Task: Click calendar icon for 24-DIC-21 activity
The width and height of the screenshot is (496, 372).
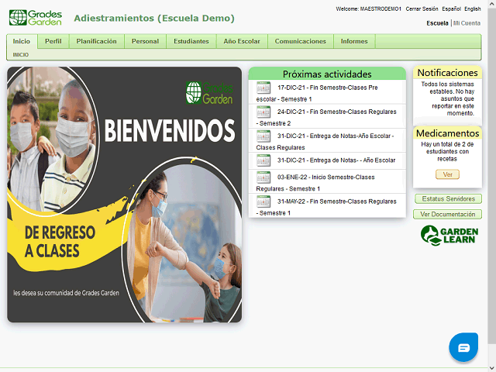Action: click(x=263, y=112)
